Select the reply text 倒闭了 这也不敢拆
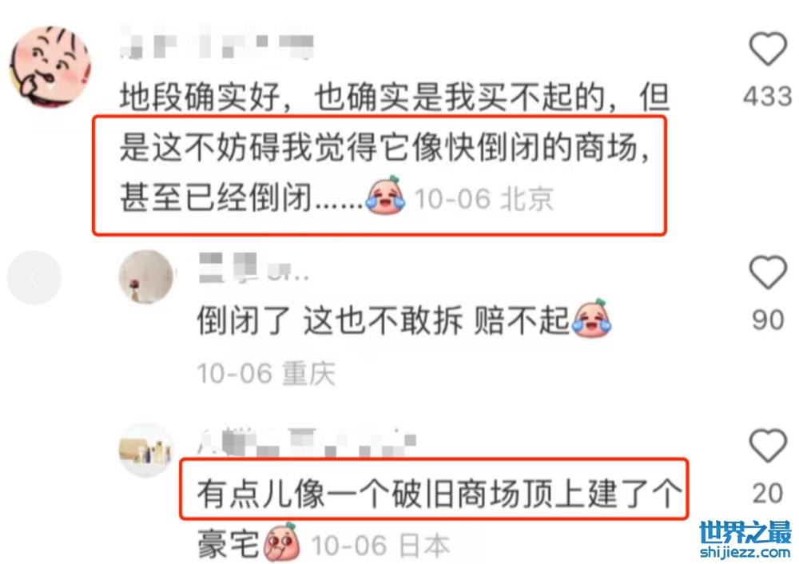This screenshot has width=799, height=564. click(x=330, y=320)
